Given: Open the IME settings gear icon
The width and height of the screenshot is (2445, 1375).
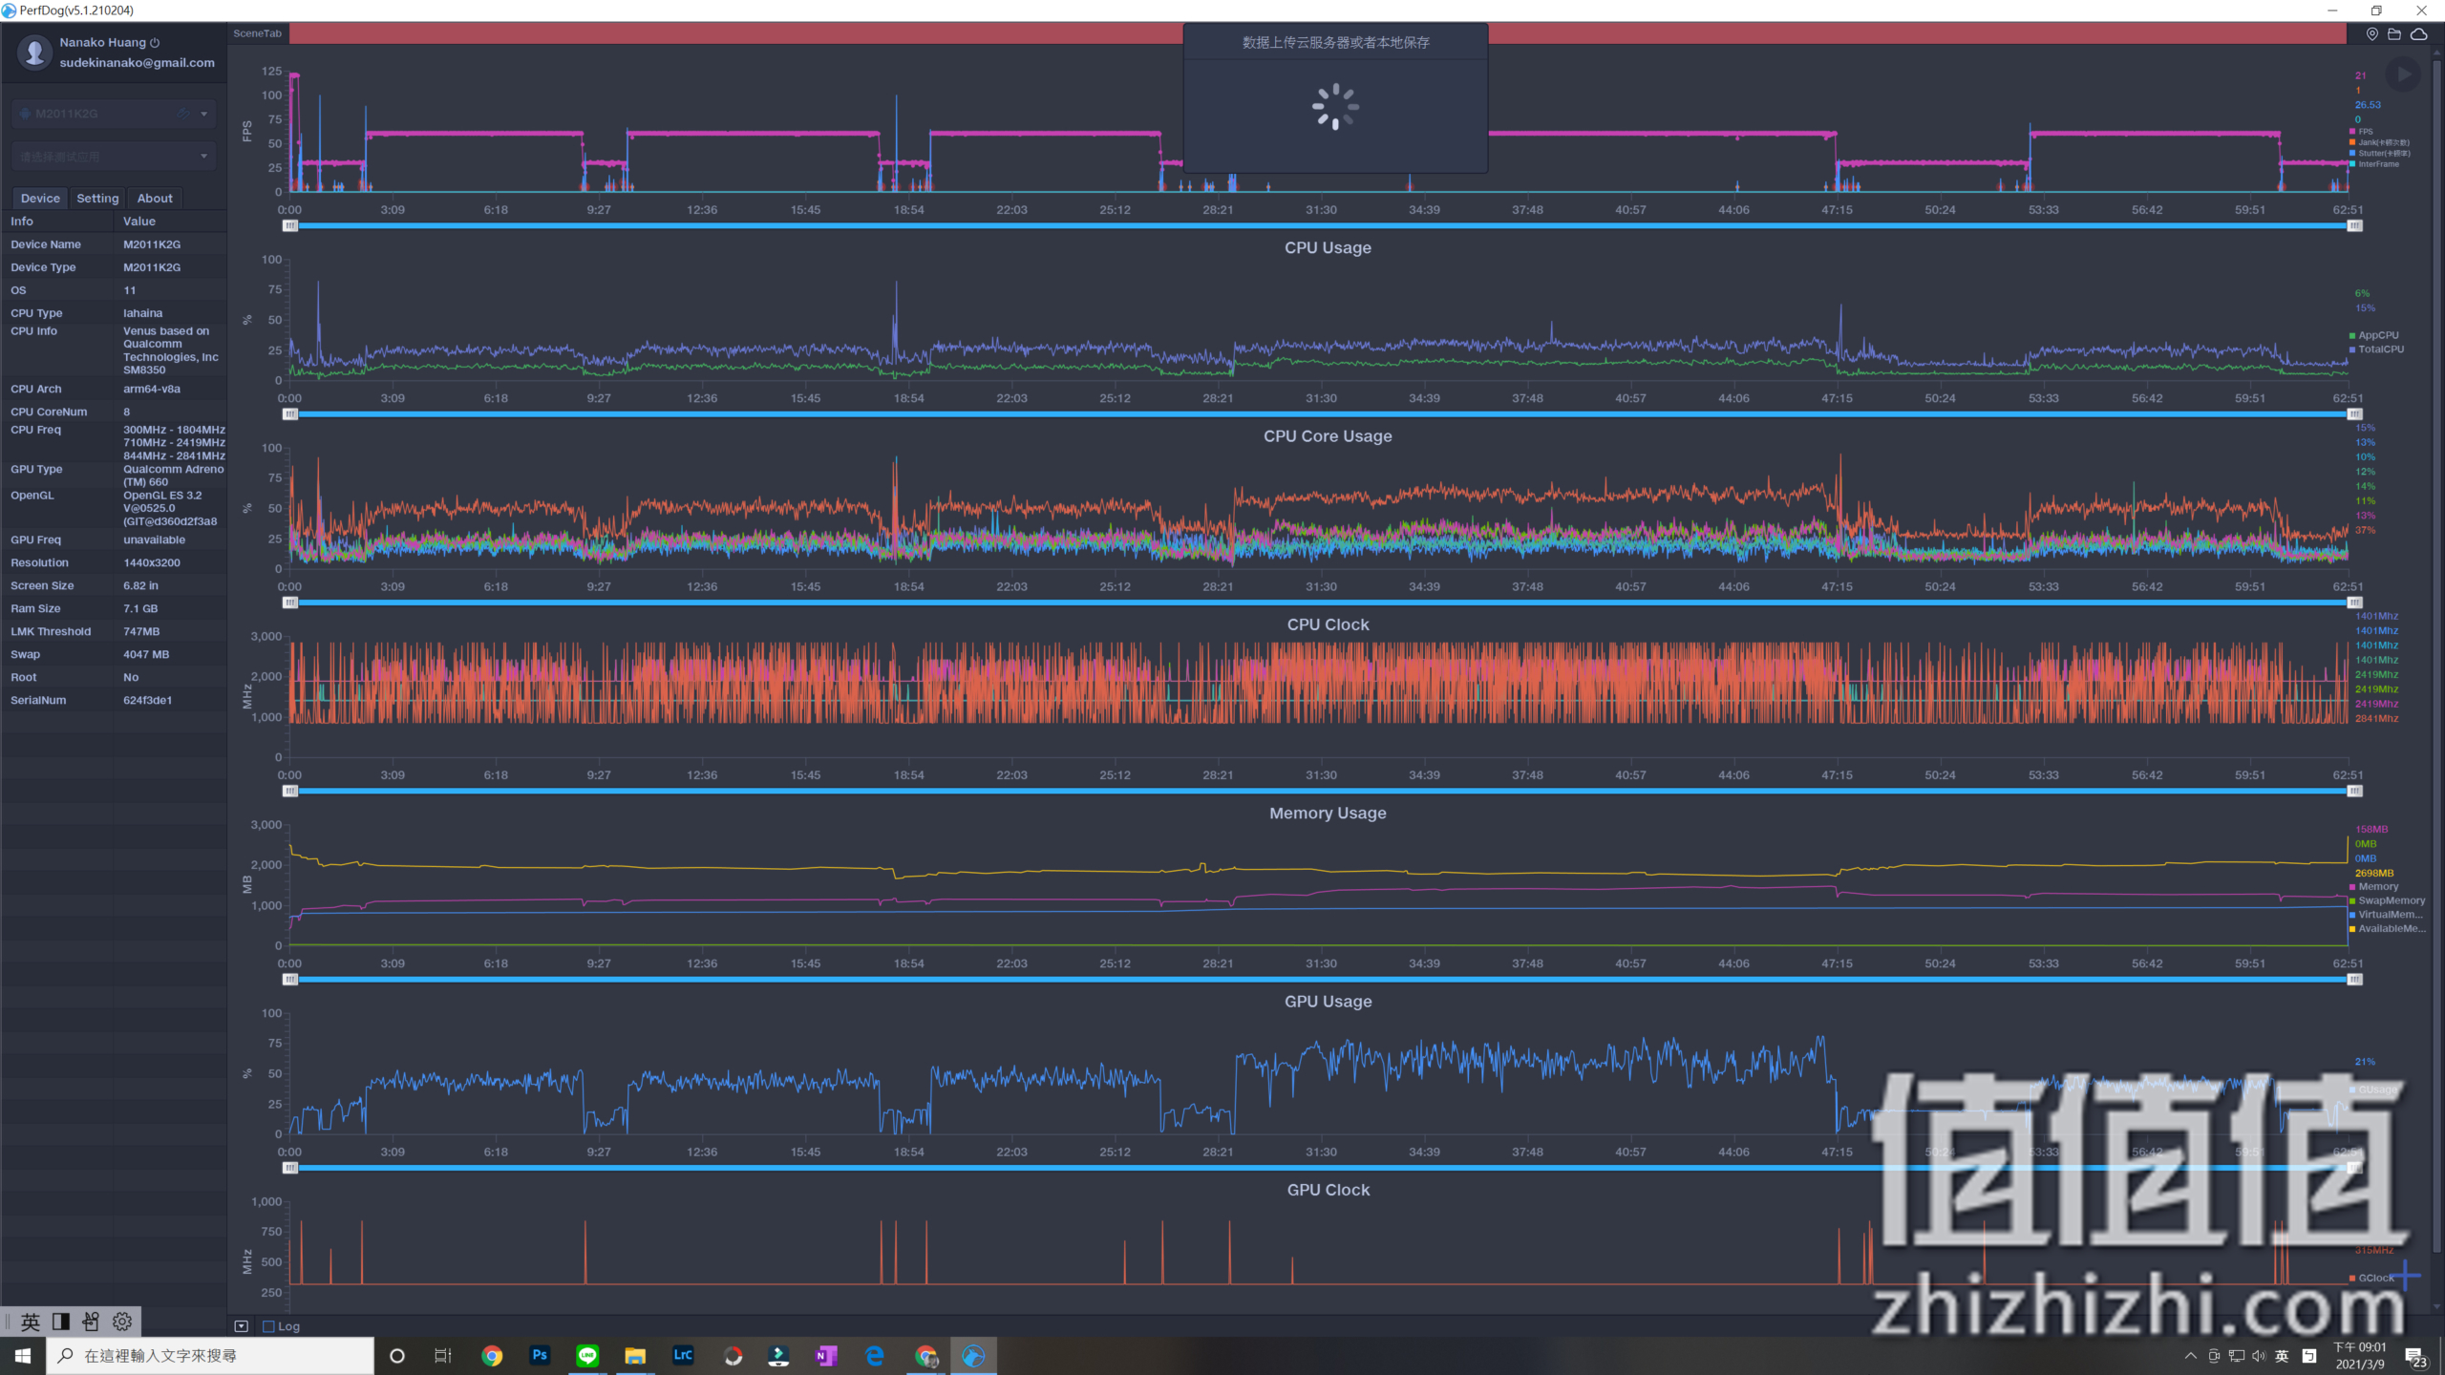Looking at the screenshot, I should tap(122, 1322).
